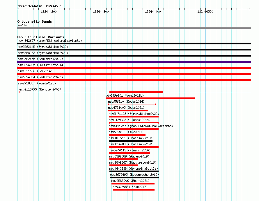Click ruler position 132444200

tap(49, 12)
